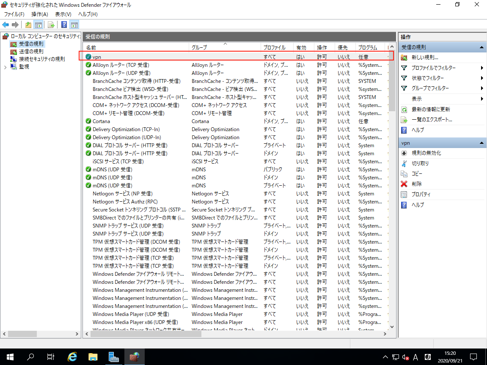
Task: Open the ファイル(F) menu
Action: [x=14, y=14]
